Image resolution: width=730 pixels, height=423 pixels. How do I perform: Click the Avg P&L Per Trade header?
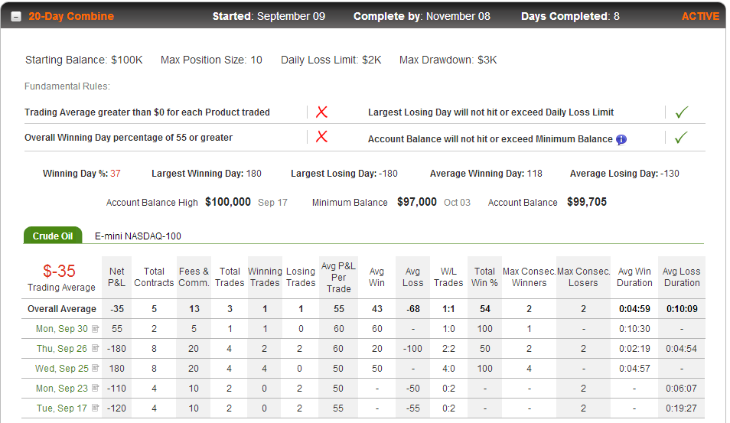(338, 278)
